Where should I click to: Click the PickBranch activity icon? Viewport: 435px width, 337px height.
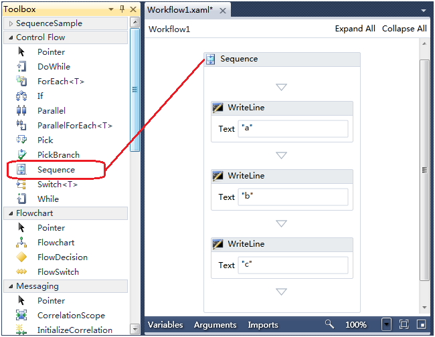(21, 154)
